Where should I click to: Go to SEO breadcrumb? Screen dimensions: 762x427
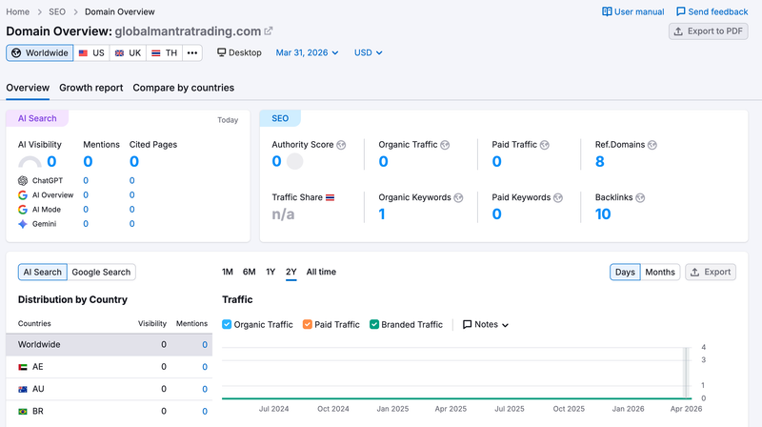pyautogui.click(x=57, y=11)
